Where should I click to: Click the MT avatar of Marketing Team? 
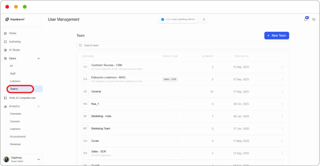tap(85, 128)
